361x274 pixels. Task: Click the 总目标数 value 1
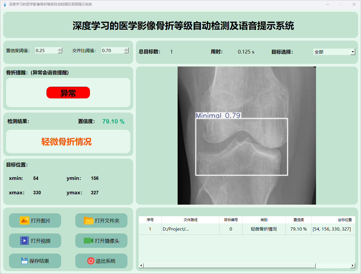tap(172, 52)
